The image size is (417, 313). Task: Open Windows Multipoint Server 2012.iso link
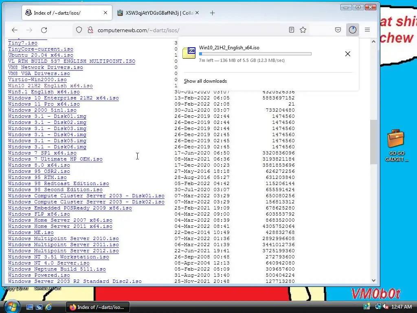tap(63, 251)
